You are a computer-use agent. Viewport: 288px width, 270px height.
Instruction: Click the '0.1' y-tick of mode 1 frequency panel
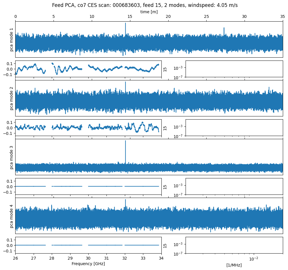[x=10, y=63]
